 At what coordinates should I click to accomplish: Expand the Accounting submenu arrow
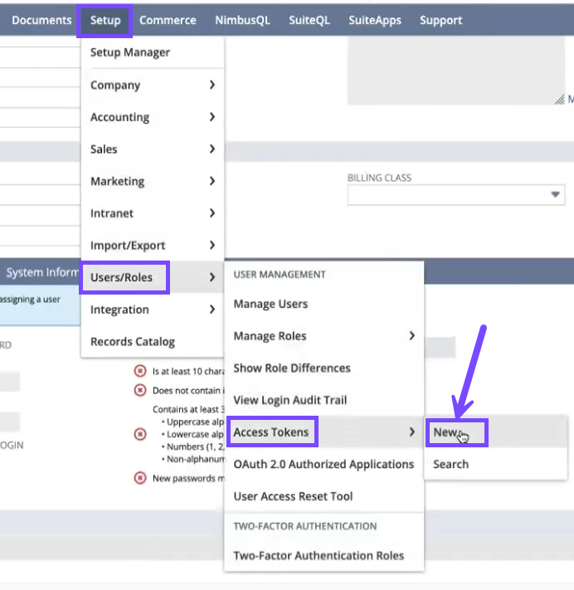pos(212,117)
